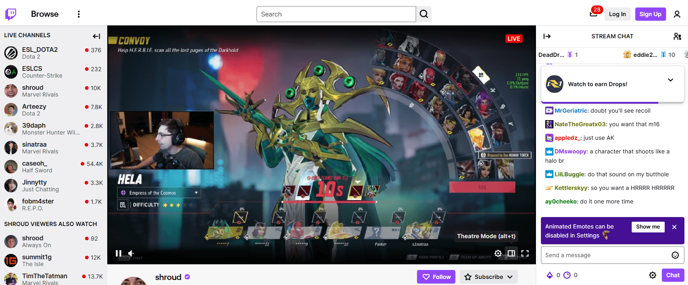Image resolution: width=688 pixels, height=285 pixels.
Task: Click DMswoopy username in chat
Action: pos(570,151)
